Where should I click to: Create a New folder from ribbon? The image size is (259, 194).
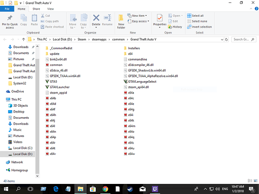pyautogui.click(x=121, y=21)
